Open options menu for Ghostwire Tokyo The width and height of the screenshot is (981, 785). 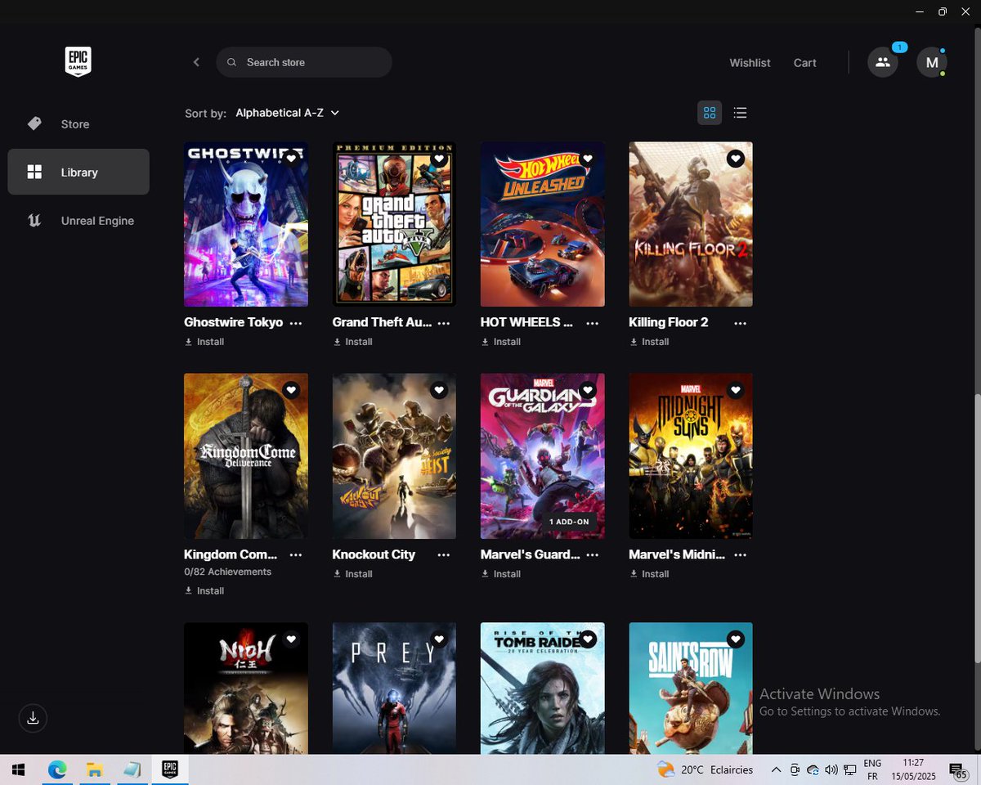tap(296, 323)
